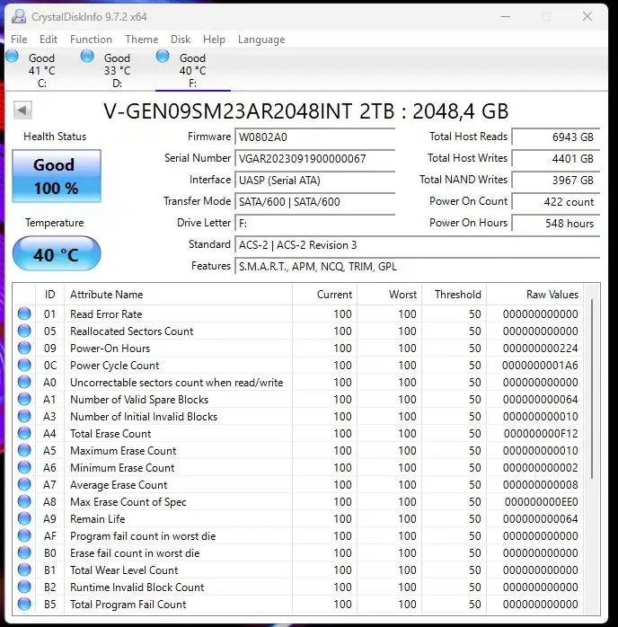
Task: Click status orb for Number of Valid Spare Blocks
Action: [24, 399]
